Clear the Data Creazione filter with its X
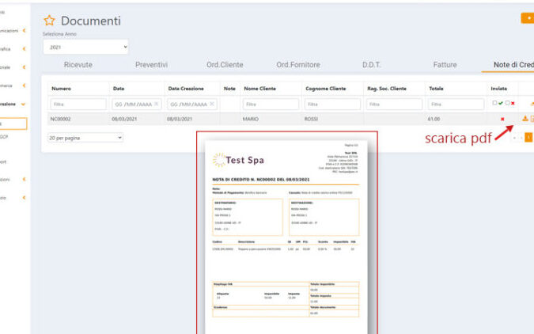Image resolution: width=534 pixels, height=334 pixels. 212,104
